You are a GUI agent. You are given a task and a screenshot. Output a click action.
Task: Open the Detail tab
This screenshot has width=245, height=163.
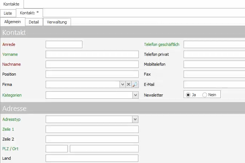point(34,22)
